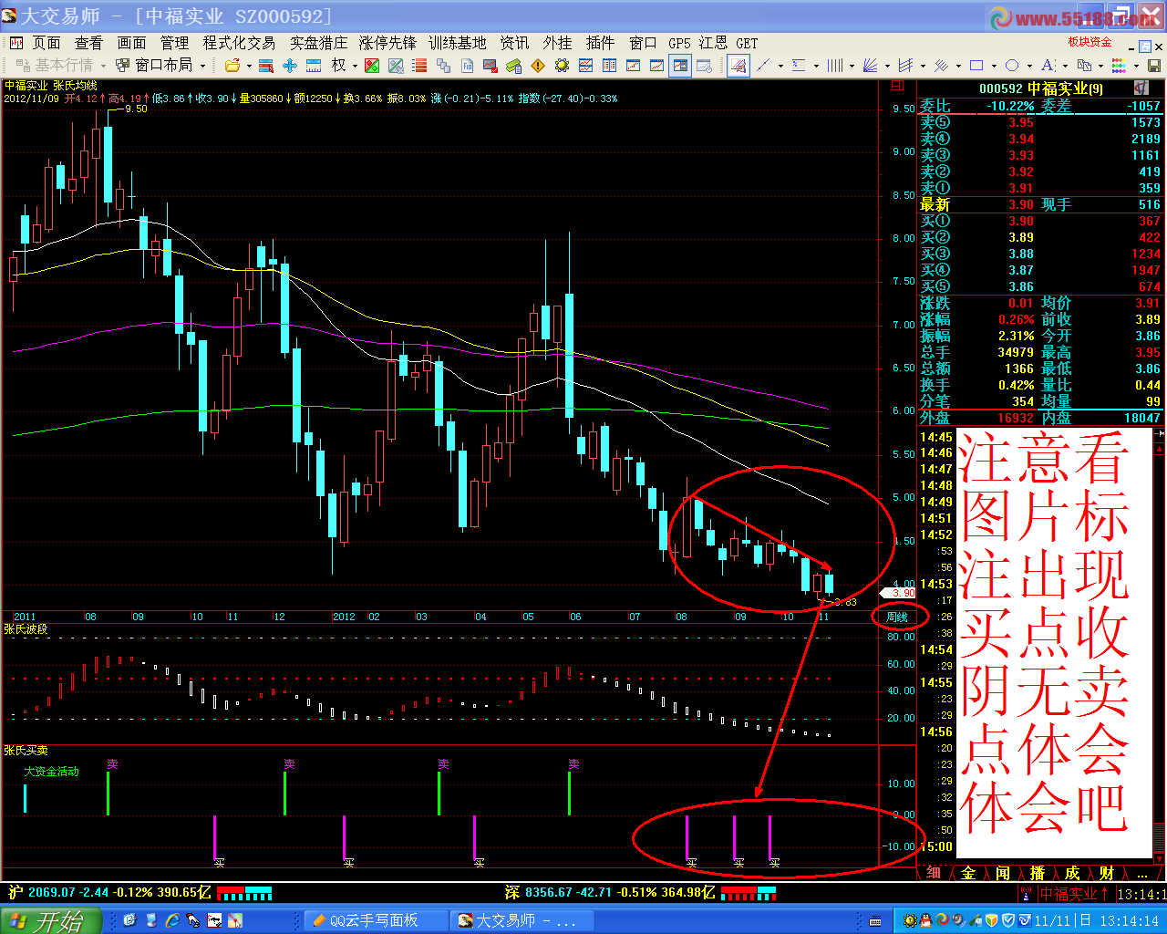Select the 财 tab in quote panel
Screen dimensions: 1167x934
coord(1106,873)
